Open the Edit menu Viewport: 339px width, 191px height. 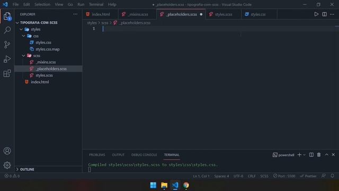26,4
